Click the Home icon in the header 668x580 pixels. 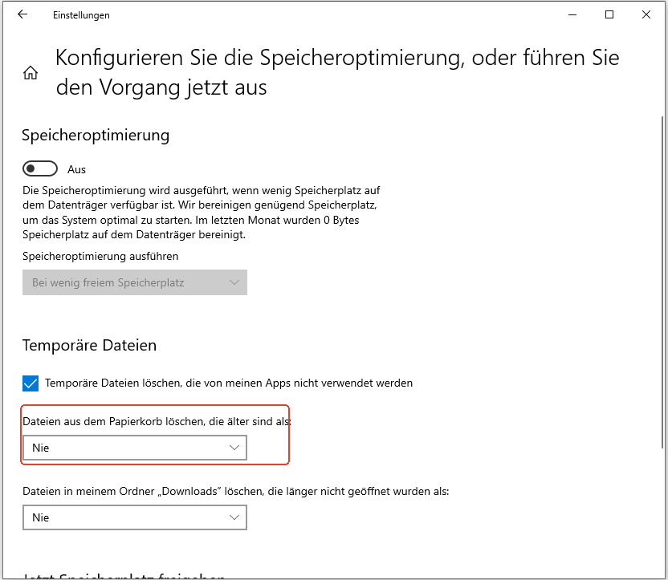[x=30, y=72]
